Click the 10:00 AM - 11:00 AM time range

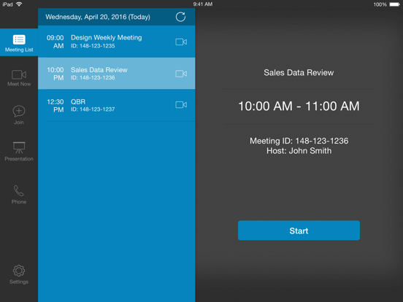click(299, 106)
